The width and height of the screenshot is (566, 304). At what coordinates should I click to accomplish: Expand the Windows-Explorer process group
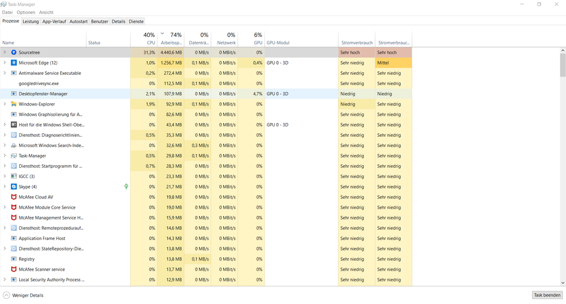coord(5,104)
